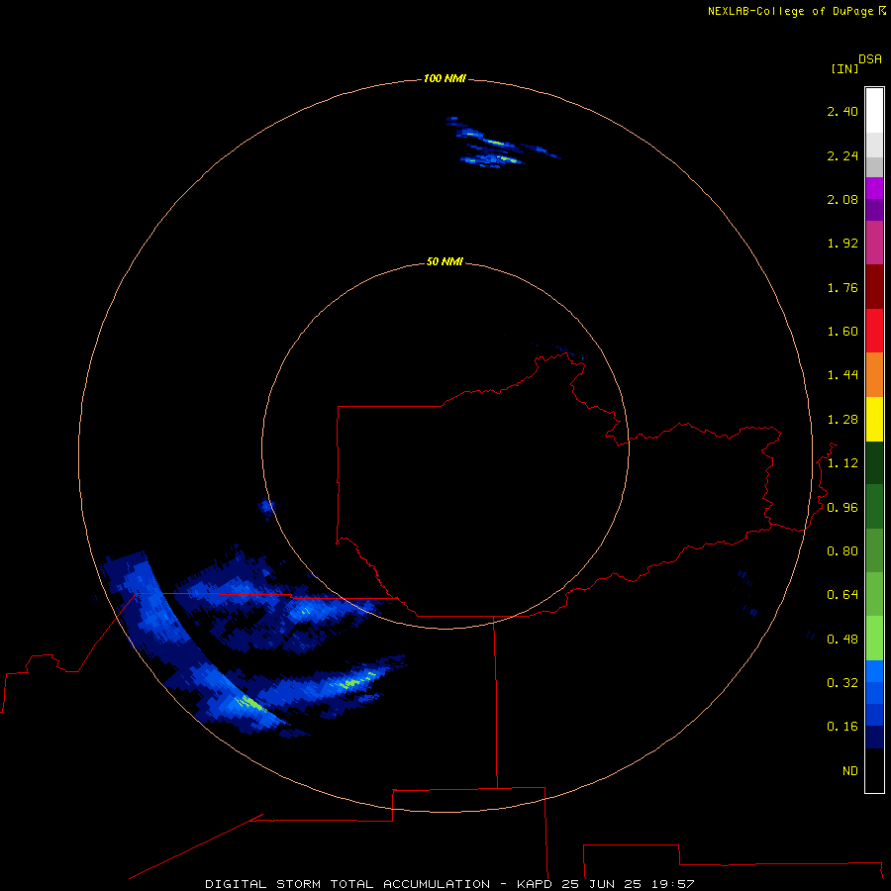Screen dimensions: 891x891
Task: Click the NEXLAB-College of DuPage label
Action: 790,11
